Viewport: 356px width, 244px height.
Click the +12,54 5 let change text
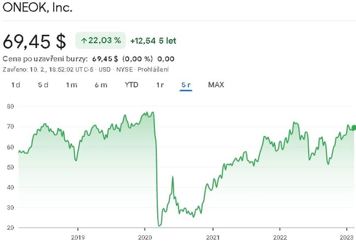tap(153, 40)
